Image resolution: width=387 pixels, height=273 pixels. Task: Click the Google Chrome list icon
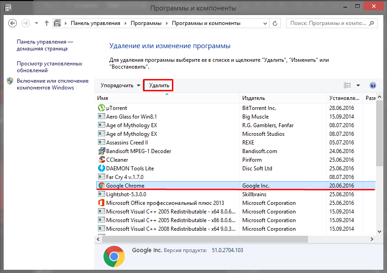click(x=101, y=186)
